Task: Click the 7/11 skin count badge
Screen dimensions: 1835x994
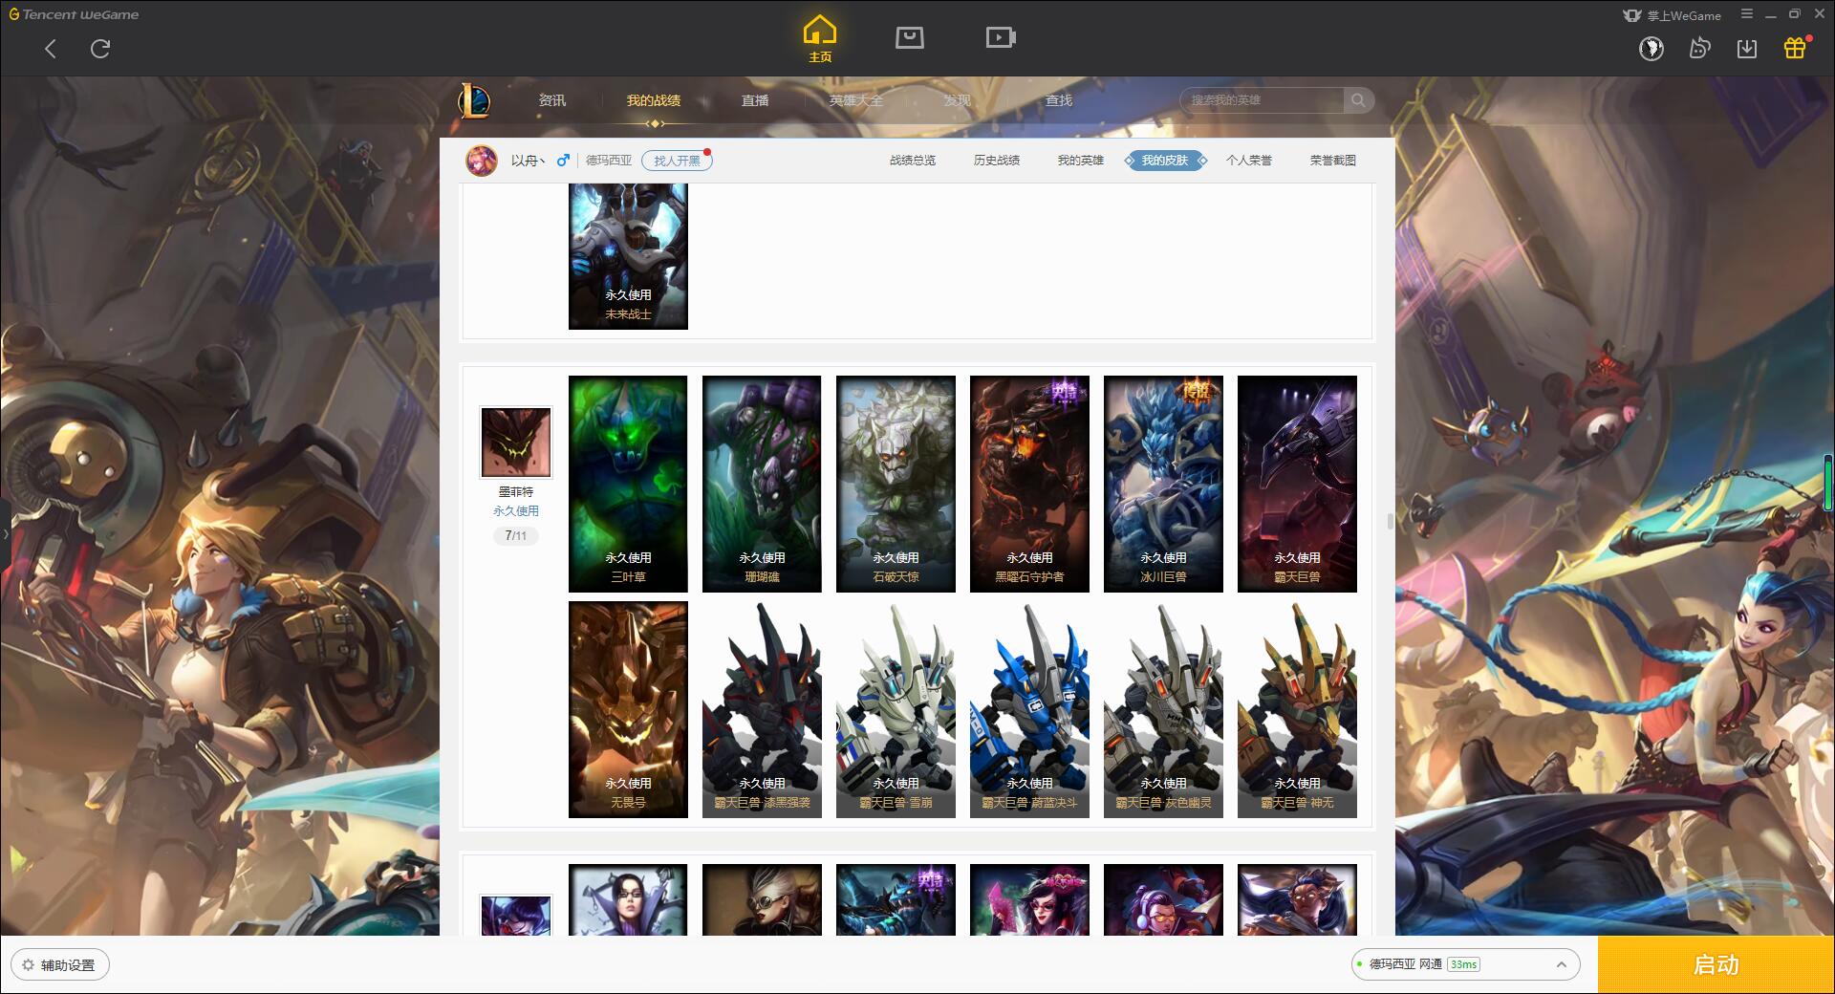Action: coord(516,536)
